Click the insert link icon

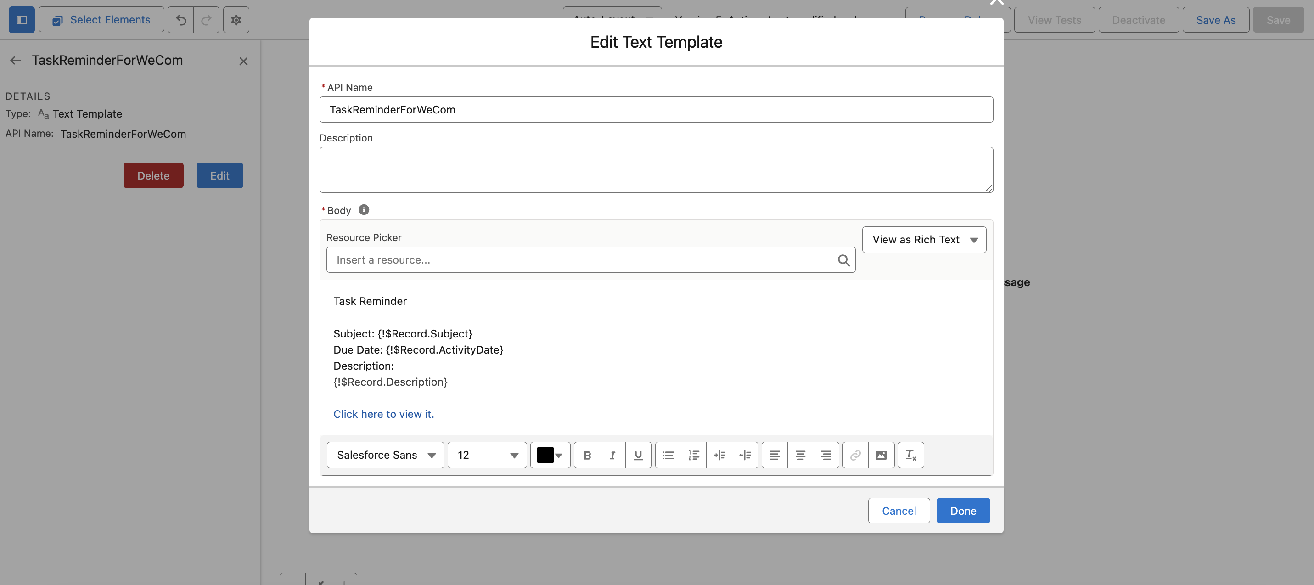[x=855, y=455]
